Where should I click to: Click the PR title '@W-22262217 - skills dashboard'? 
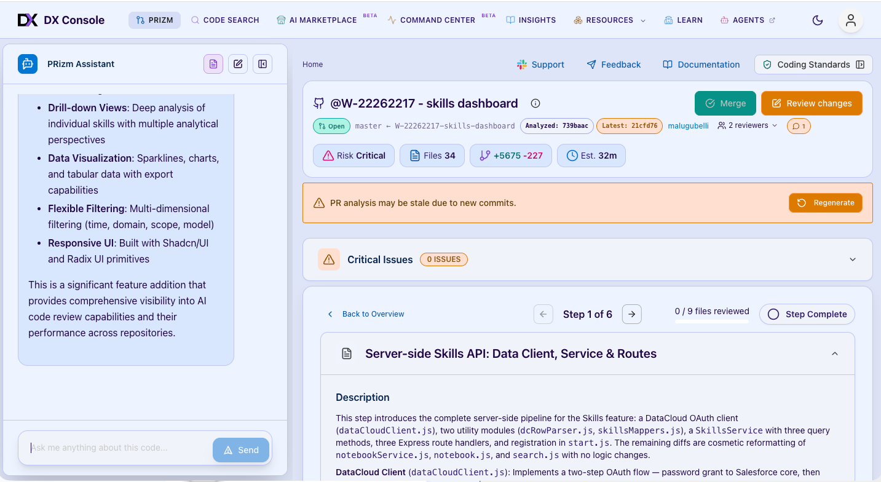424,103
